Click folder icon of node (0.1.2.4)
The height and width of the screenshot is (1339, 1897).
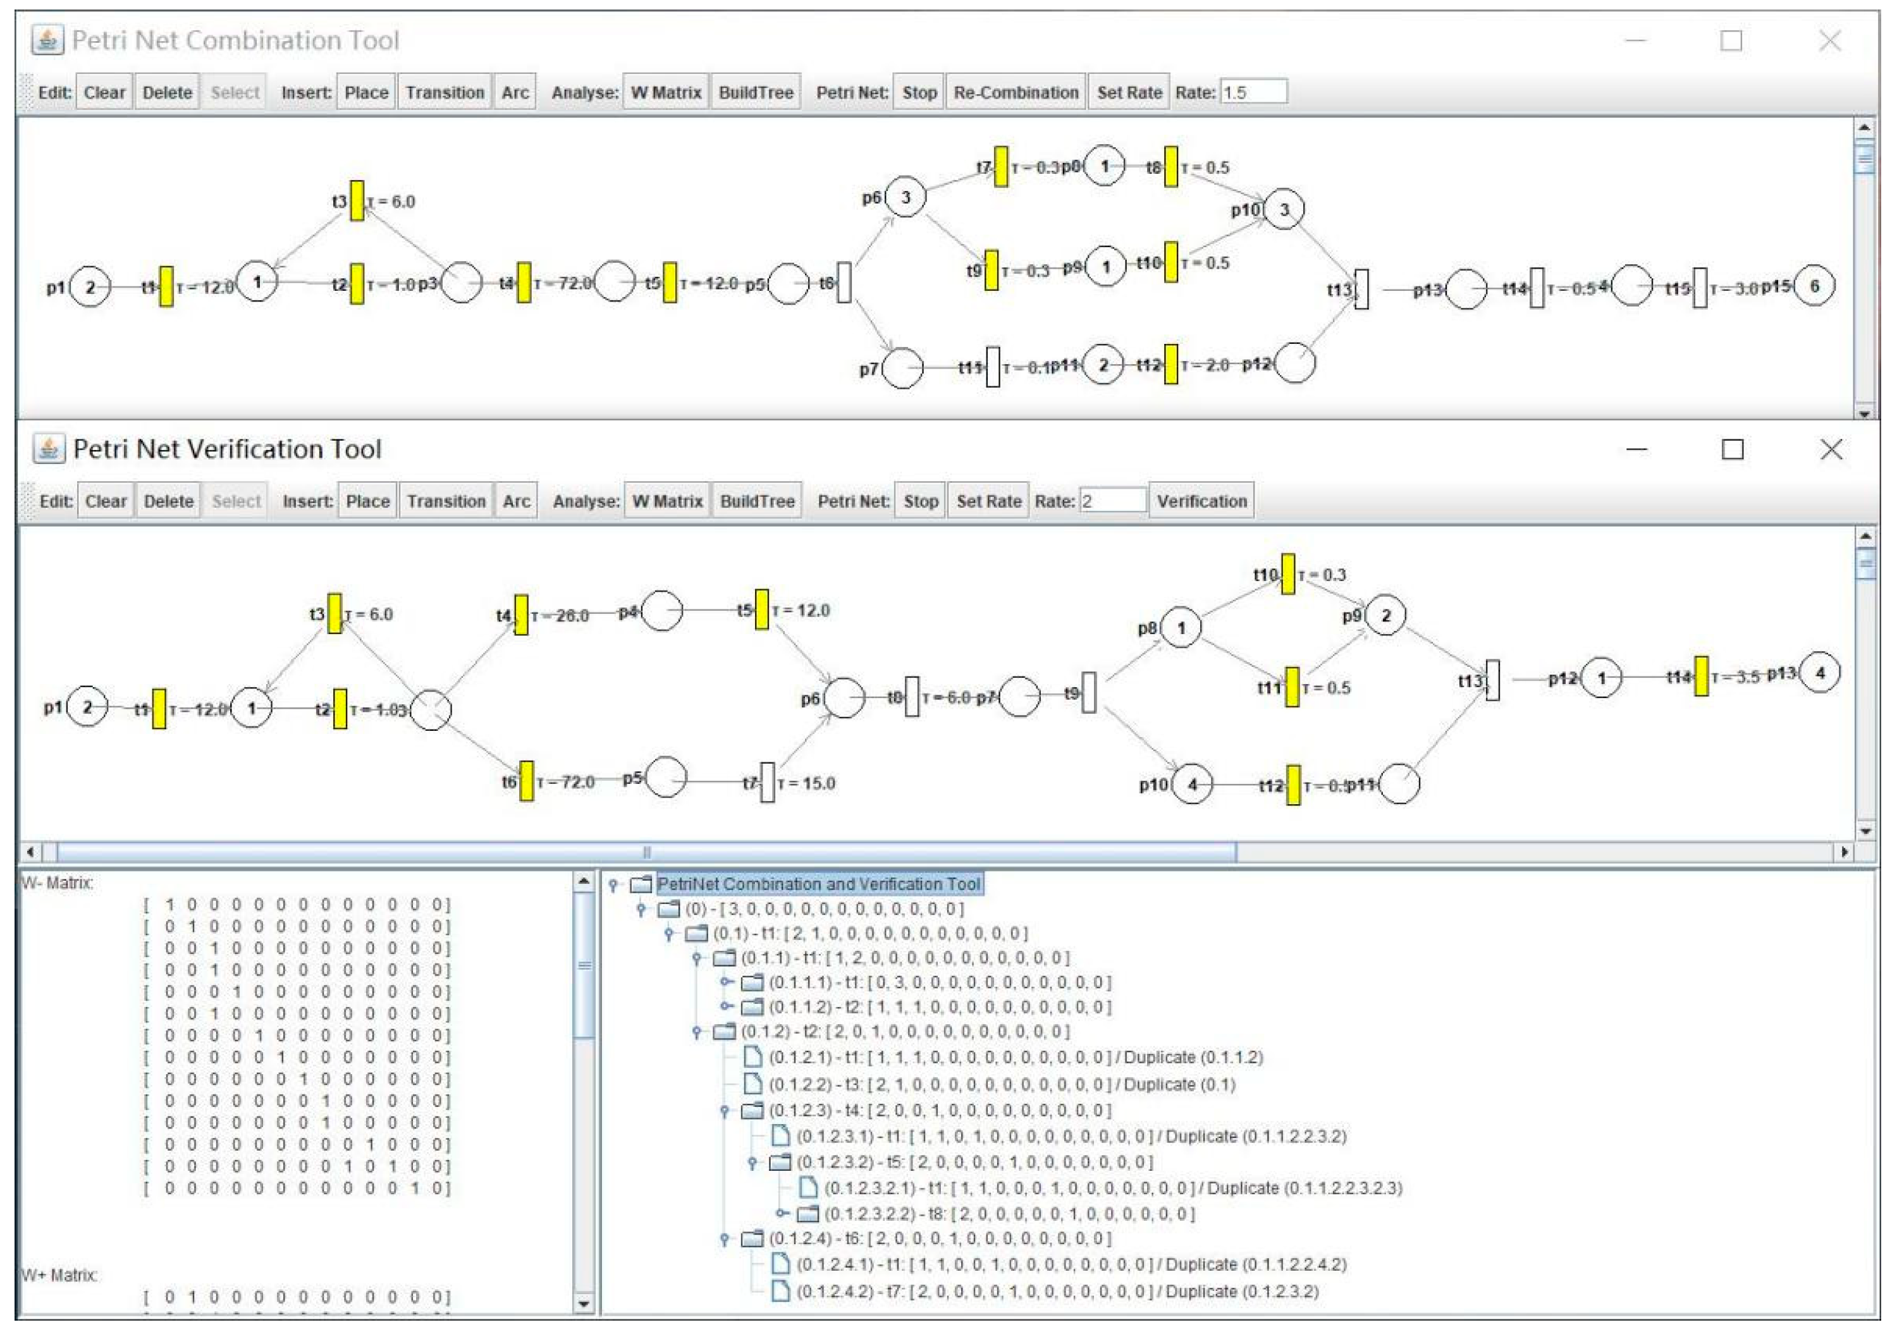[x=752, y=1238]
